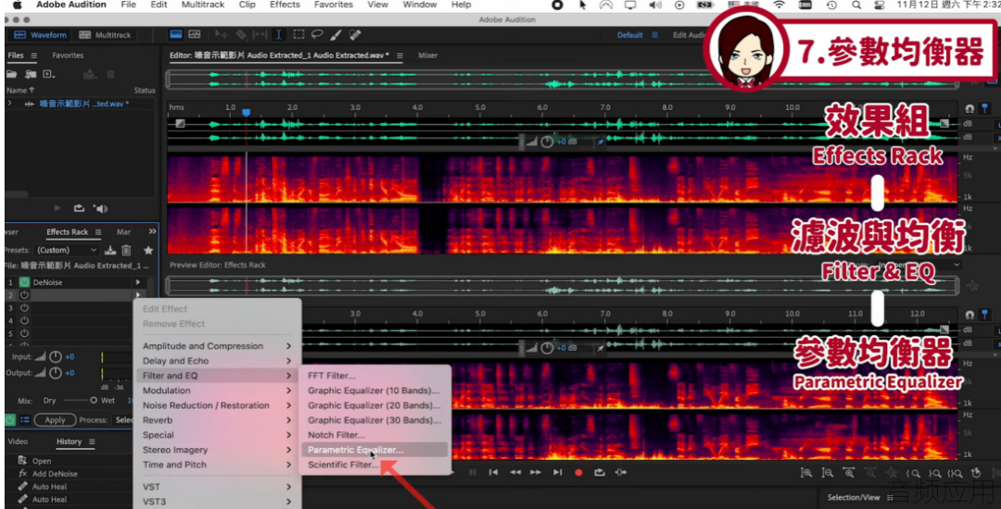Toggle power for effect slot 3
The width and height of the screenshot is (1001, 509).
[x=24, y=307]
